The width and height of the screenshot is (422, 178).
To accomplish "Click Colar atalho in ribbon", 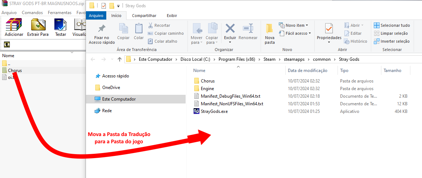I will [162, 41].
